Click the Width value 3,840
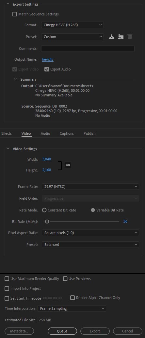Screen dimensions: 145x338 coord(47,159)
